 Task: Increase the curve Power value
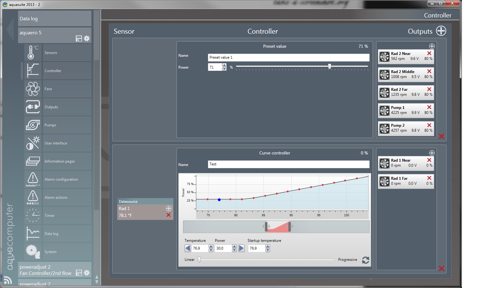coord(234,247)
